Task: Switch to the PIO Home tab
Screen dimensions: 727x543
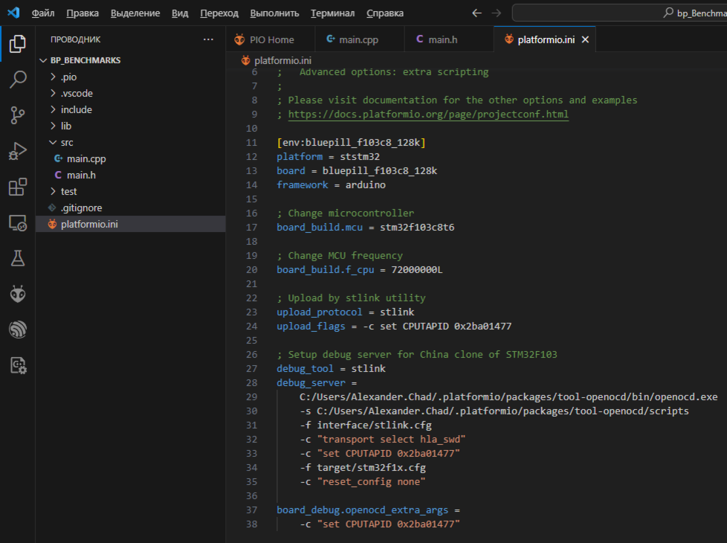Action: [x=271, y=39]
